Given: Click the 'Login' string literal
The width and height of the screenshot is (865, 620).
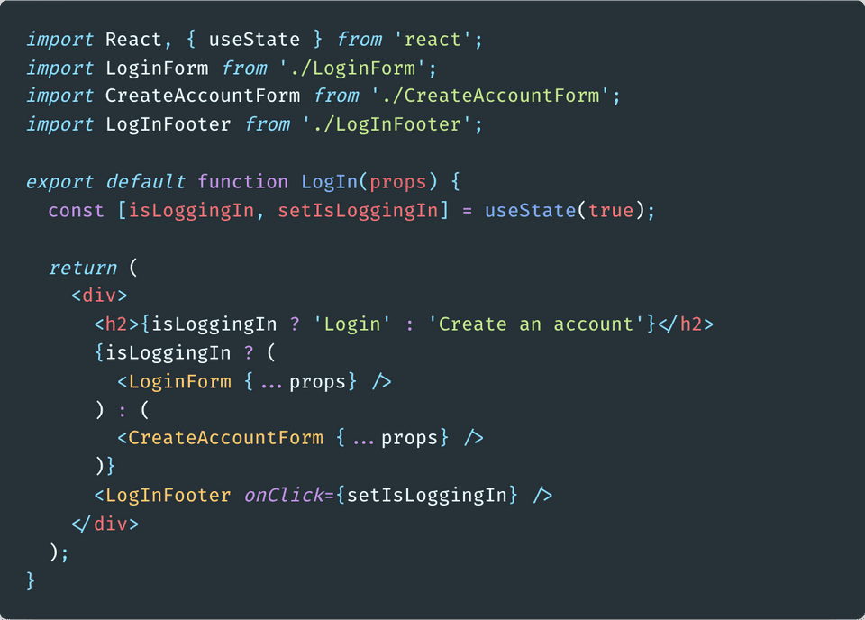Looking at the screenshot, I should 351,324.
